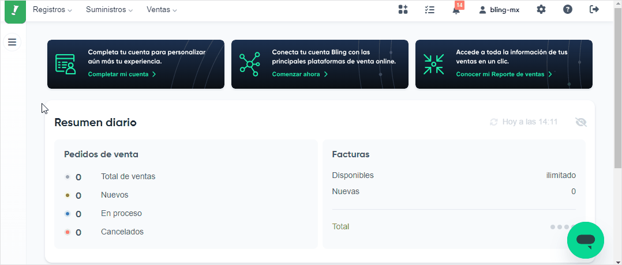The width and height of the screenshot is (622, 265).
Task: Click the Nuevas invoices label
Action: pos(346,191)
